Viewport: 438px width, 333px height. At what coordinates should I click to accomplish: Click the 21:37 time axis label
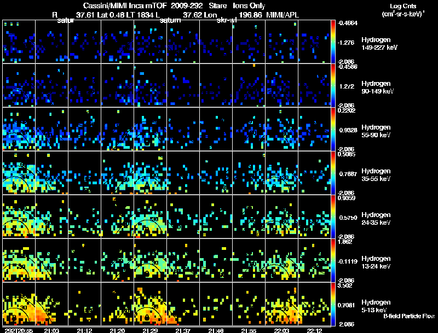pos(183,330)
